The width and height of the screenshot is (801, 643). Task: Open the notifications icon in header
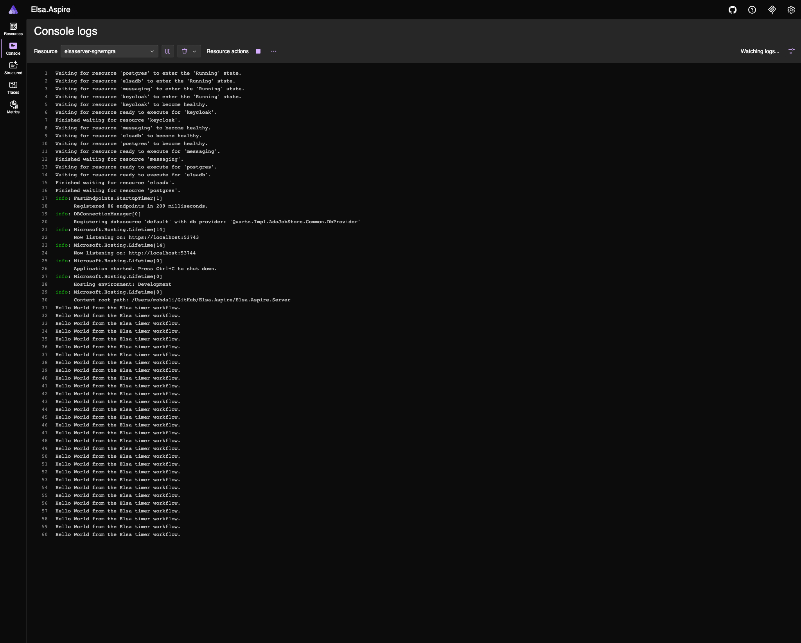point(772,10)
